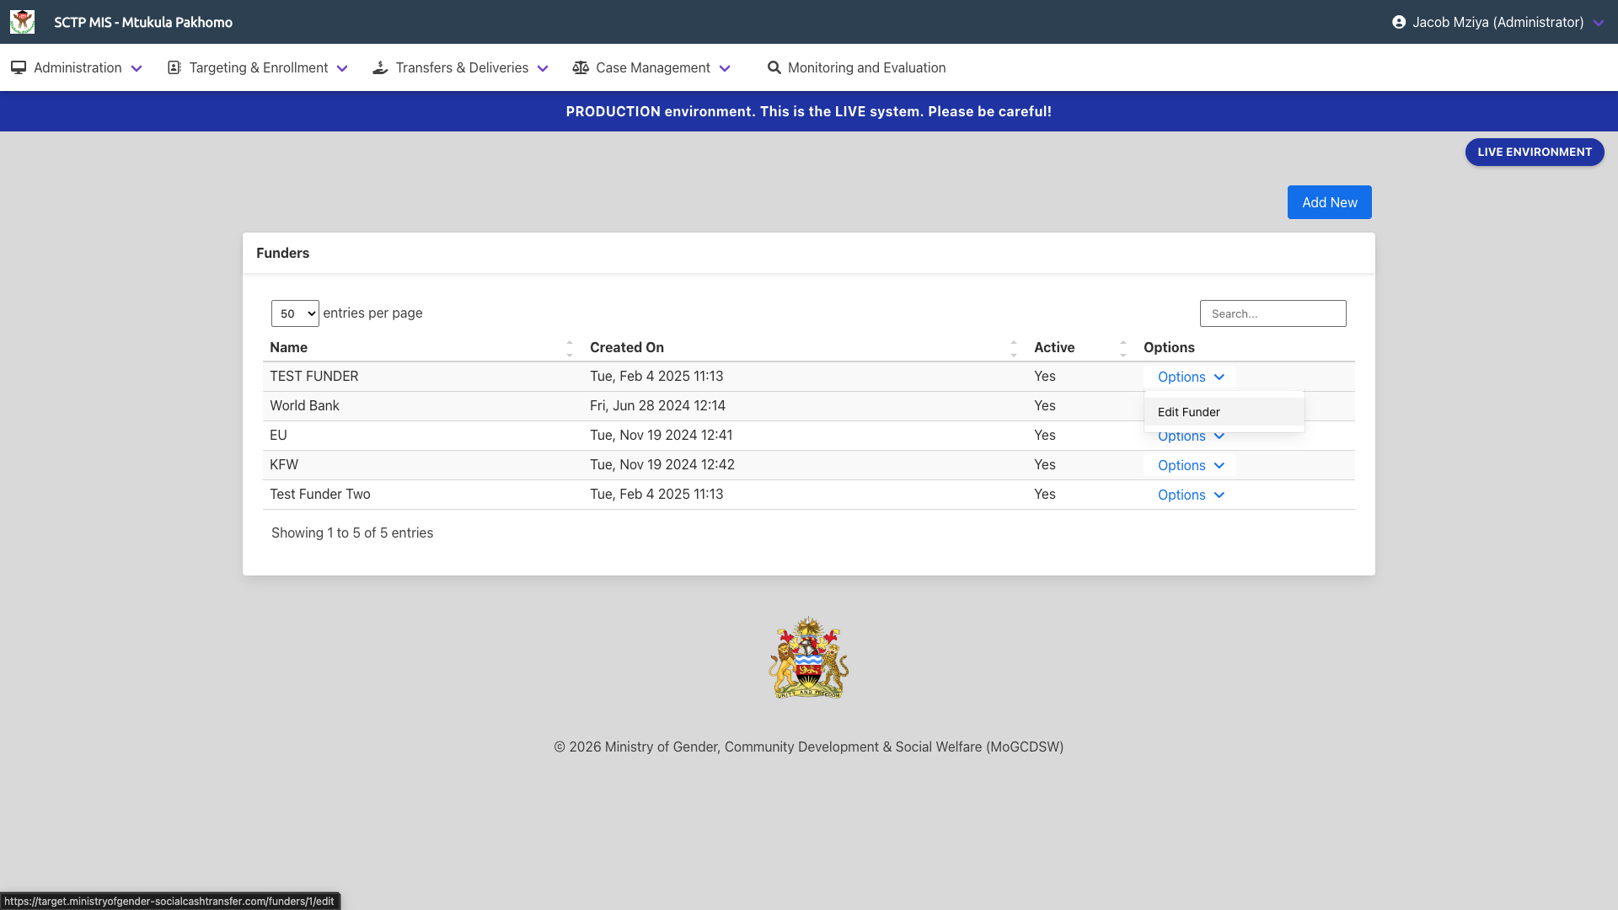Image resolution: width=1618 pixels, height=910 pixels.
Task: Click the SCTP MIS logo icon
Action: [22, 22]
